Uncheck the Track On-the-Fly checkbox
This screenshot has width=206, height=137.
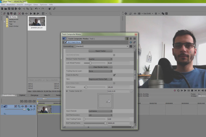tap(114, 75)
